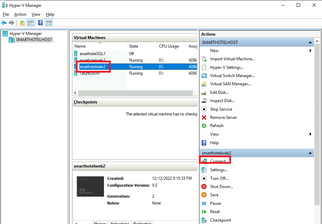322x224 pixels.
Task: Expand the View submenu in Actions
Action: click(x=310, y=134)
